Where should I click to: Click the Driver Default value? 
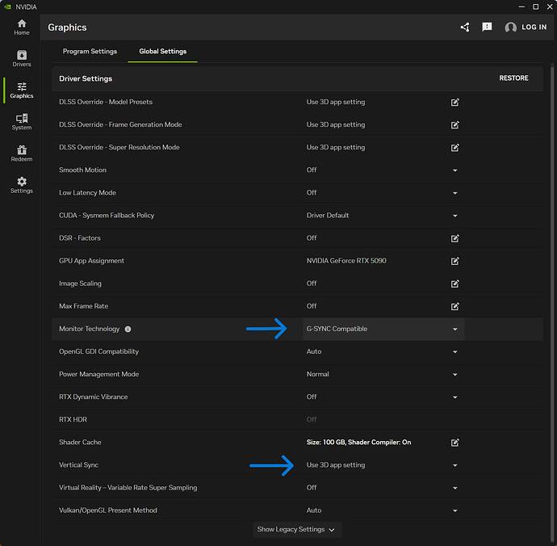coord(328,216)
